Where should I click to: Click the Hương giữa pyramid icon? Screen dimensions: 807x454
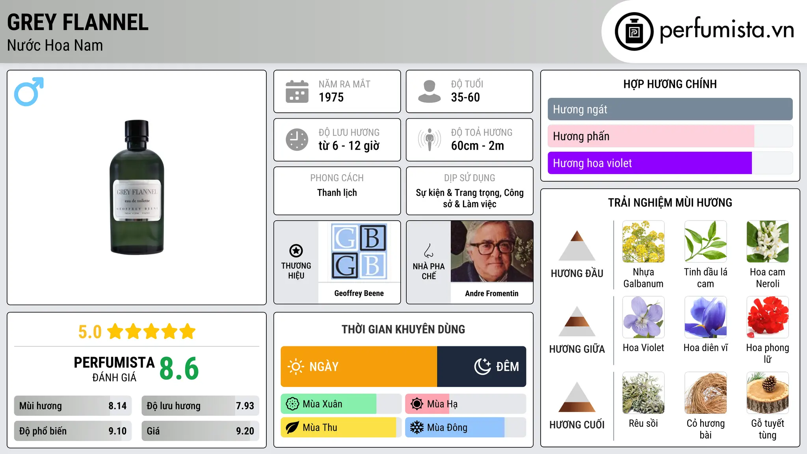click(x=577, y=321)
